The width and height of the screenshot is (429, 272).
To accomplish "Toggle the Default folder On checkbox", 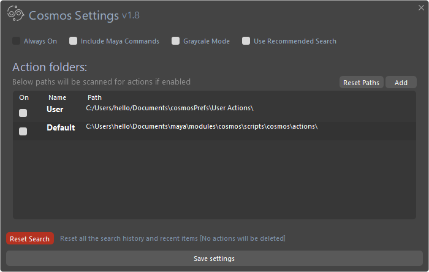I will [23, 132].
